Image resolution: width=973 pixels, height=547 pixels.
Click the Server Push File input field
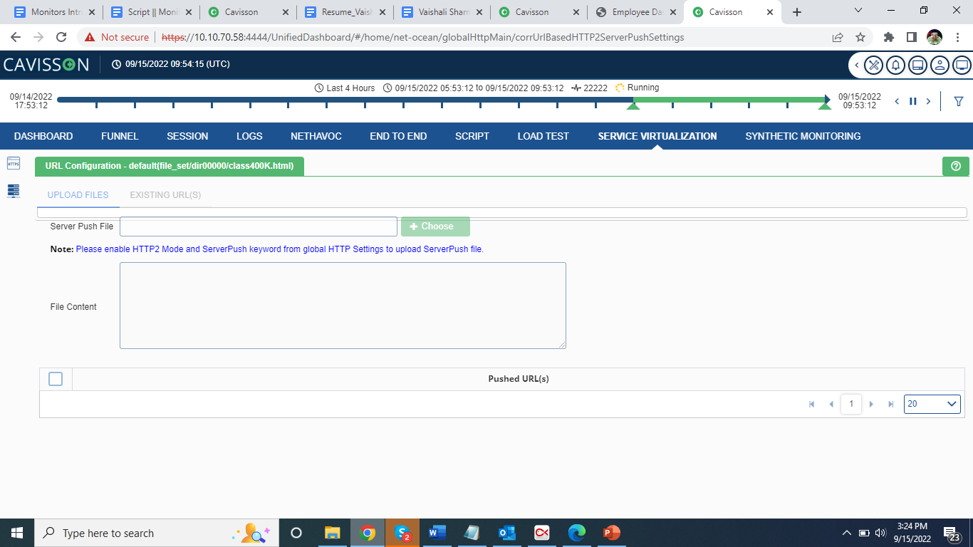259,226
